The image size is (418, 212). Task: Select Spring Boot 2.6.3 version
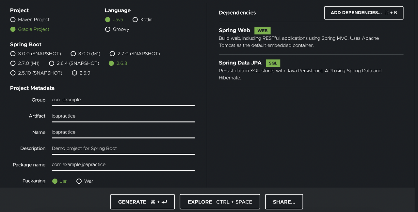pos(118,63)
